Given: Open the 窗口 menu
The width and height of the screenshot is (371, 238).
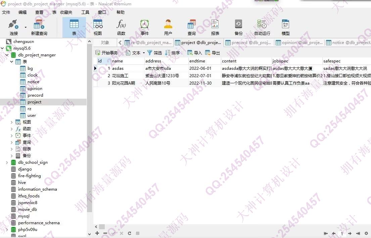Looking at the screenshot, I should (x=102, y=12).
